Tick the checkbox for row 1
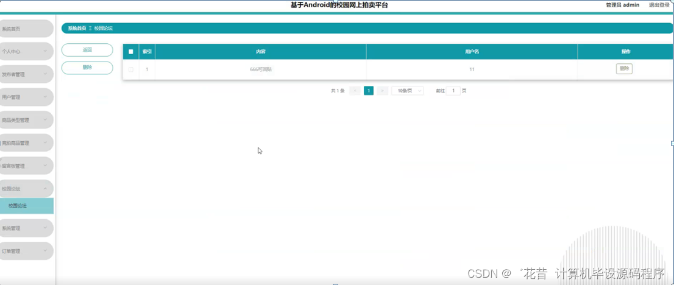The height and width of the screenshot is (285, 674). 131,69
